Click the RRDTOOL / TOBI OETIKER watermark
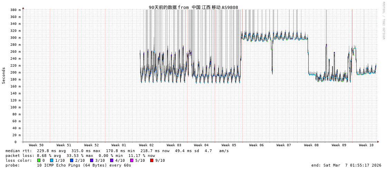The image size is (387, 170). [384, 21]
